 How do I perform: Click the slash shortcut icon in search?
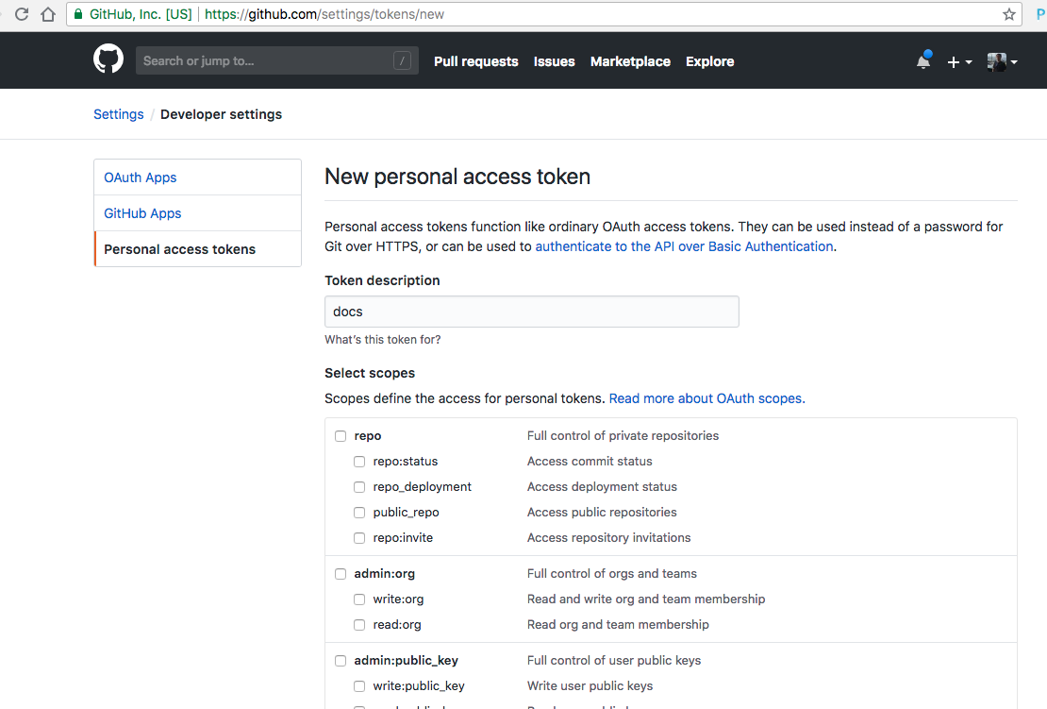[403, 61]
